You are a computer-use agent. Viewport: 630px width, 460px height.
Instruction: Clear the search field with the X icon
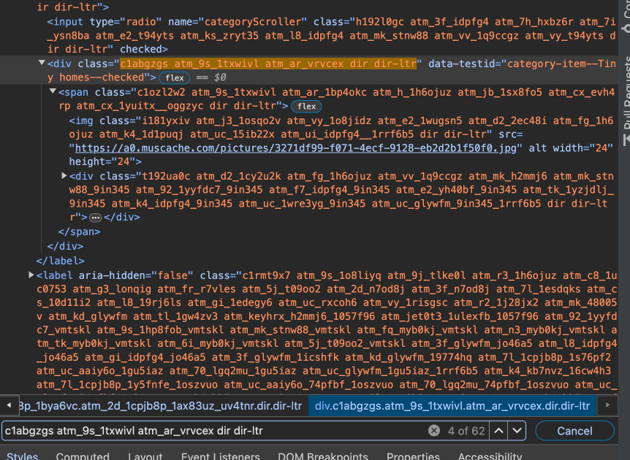[434, 431]
